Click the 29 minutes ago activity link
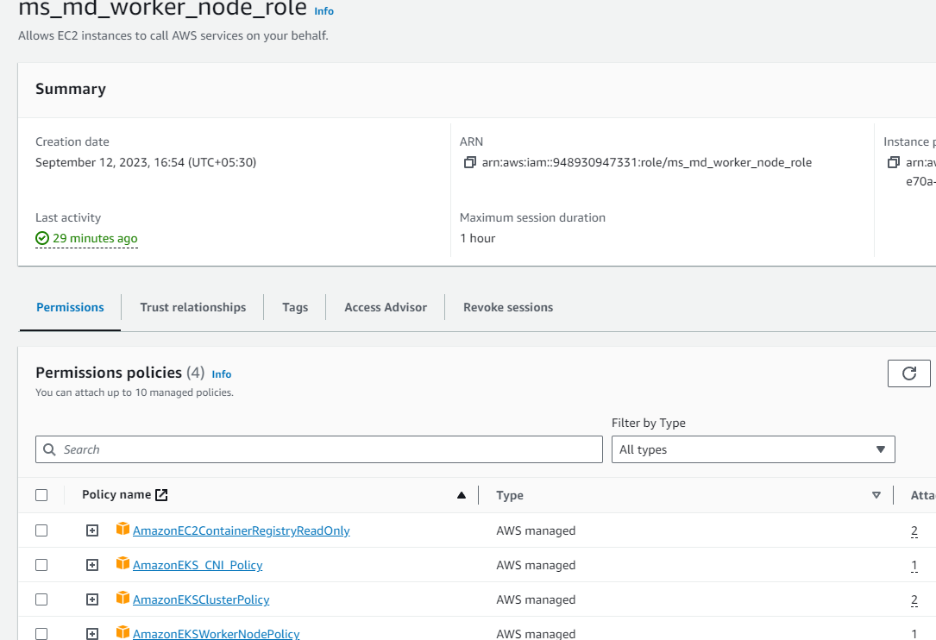 click(x=95, y=238)
